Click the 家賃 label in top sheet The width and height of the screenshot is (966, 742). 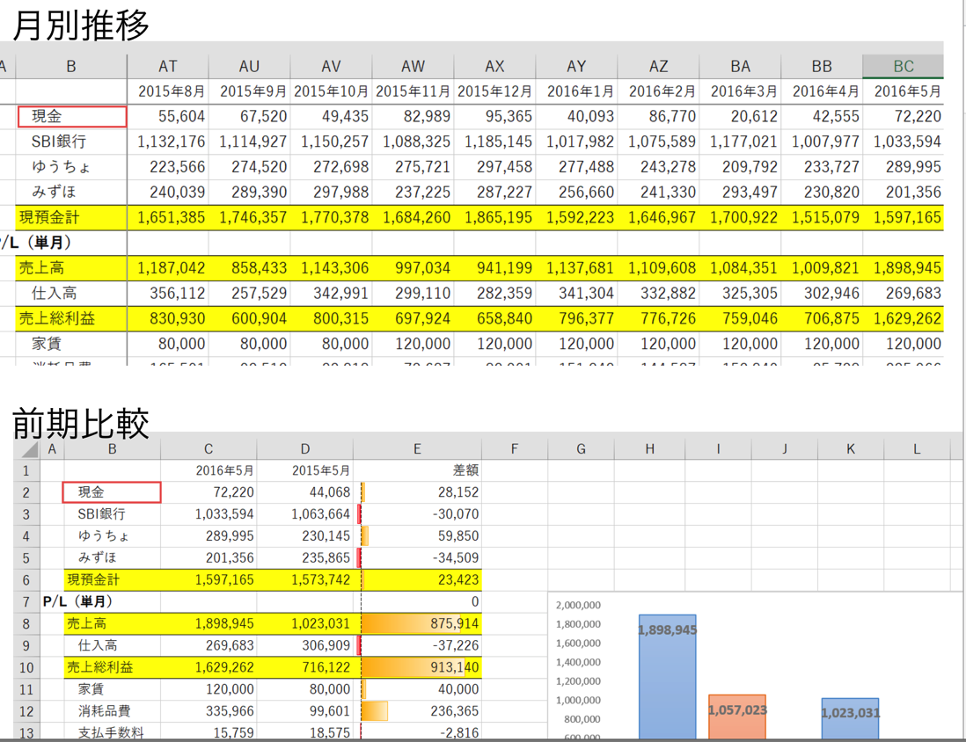[71, 344]
